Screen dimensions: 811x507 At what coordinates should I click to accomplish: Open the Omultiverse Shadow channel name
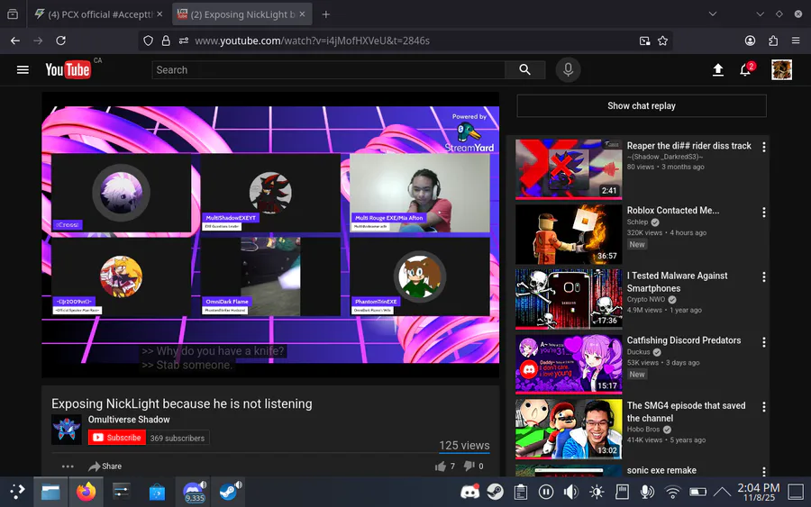pyautogui.click(x=129, y=420)
